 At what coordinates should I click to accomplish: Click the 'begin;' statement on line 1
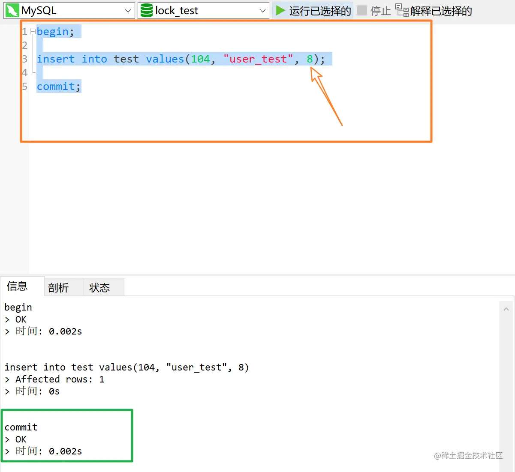[x=55, y=32]
